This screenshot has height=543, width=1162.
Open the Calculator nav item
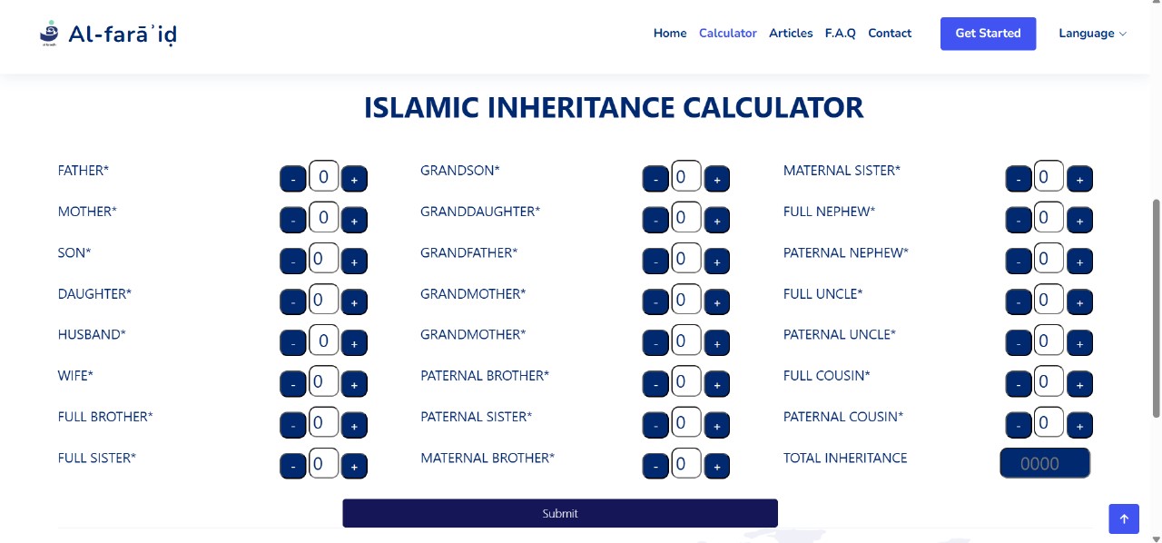click(727, 34)
